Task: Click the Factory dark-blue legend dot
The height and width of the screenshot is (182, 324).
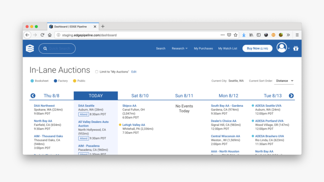Action: tap(55, 81)
